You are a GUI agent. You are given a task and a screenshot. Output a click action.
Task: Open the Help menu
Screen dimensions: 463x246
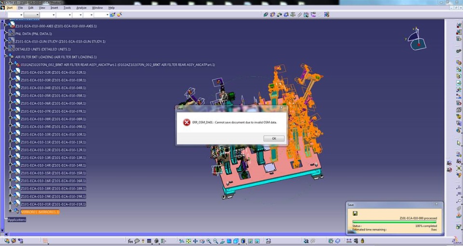point(111,8)
